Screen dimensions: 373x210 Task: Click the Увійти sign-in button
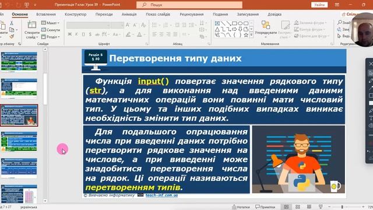point(319,5)
